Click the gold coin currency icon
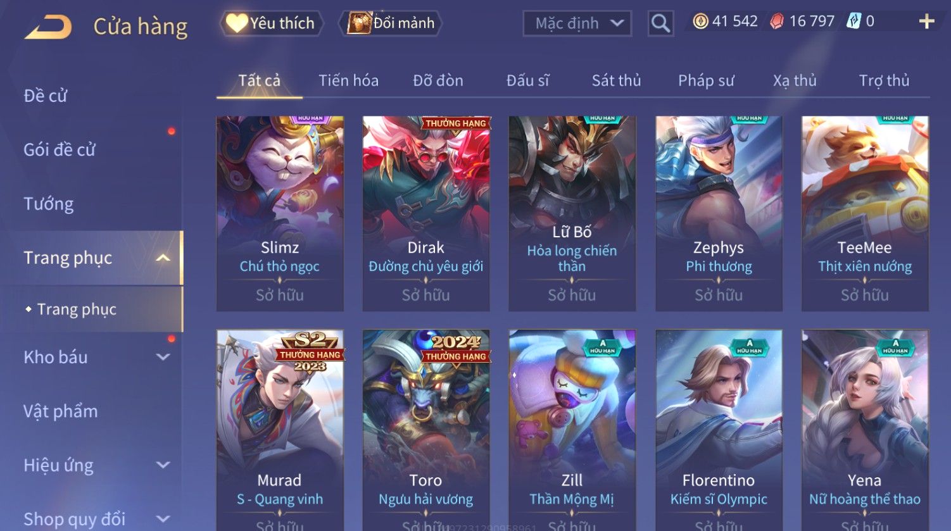The image size is (951, 531). tap(700, 22)
